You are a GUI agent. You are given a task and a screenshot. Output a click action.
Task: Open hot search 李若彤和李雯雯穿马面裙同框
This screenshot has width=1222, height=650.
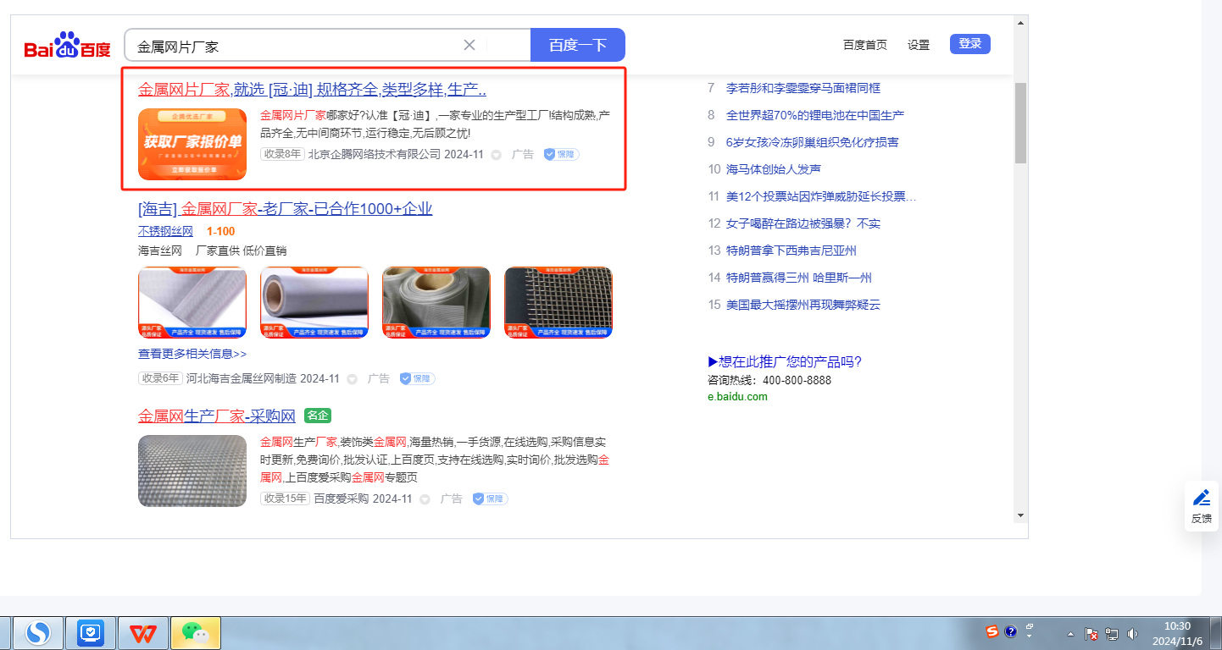[x=803, y=88]
